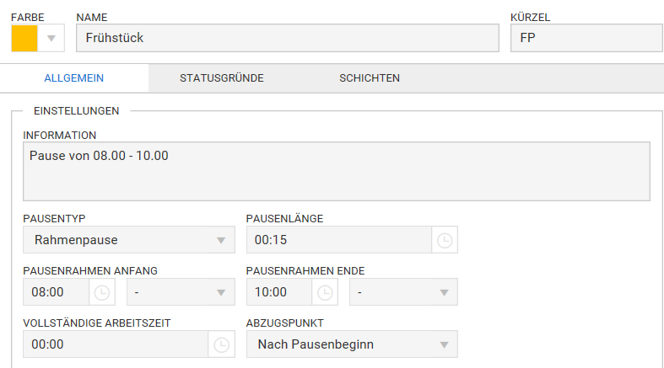Open clock picker for Vollständige Arbeitszeit
Screen dimensions: 664x368
pyautogui.click(x=221, y=344)
